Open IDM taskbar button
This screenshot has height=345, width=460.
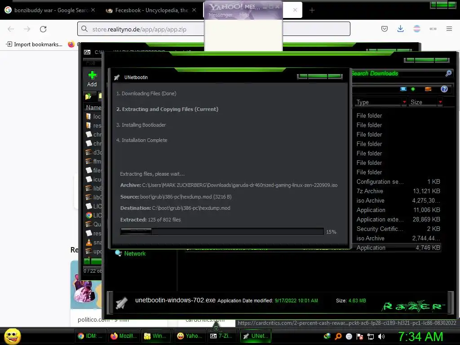click(90, 336)
